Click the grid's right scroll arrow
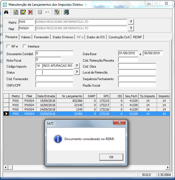The height and width of the screenshot is (180, 175). [168, 167]
